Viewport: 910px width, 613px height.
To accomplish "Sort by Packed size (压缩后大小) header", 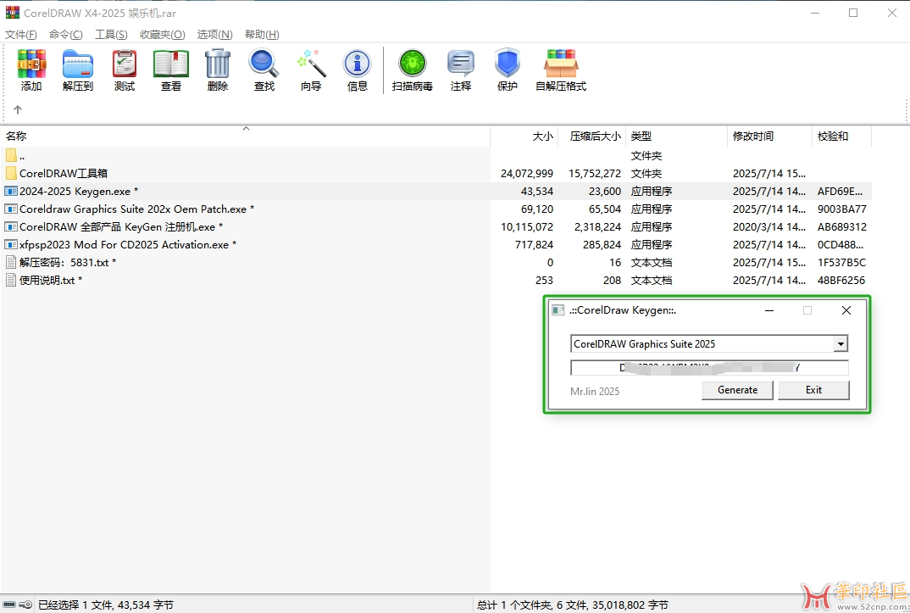I will 592,137.
